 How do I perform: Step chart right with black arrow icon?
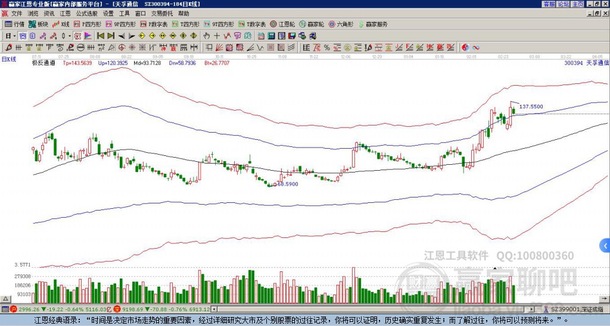tap(132, 36)
